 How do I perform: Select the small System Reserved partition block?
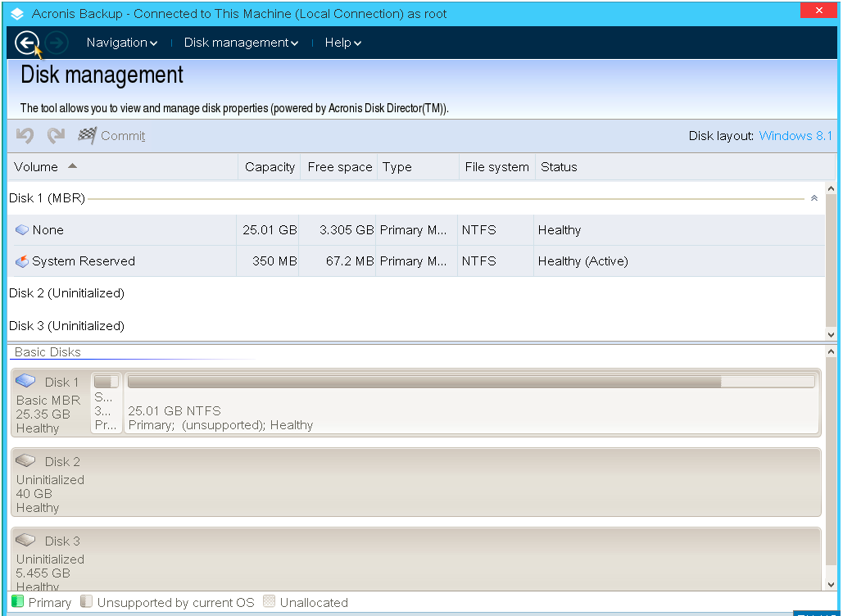[107, 402]
